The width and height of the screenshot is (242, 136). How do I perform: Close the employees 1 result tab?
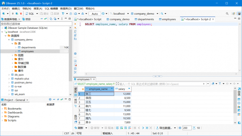click(x=94, y=79)
